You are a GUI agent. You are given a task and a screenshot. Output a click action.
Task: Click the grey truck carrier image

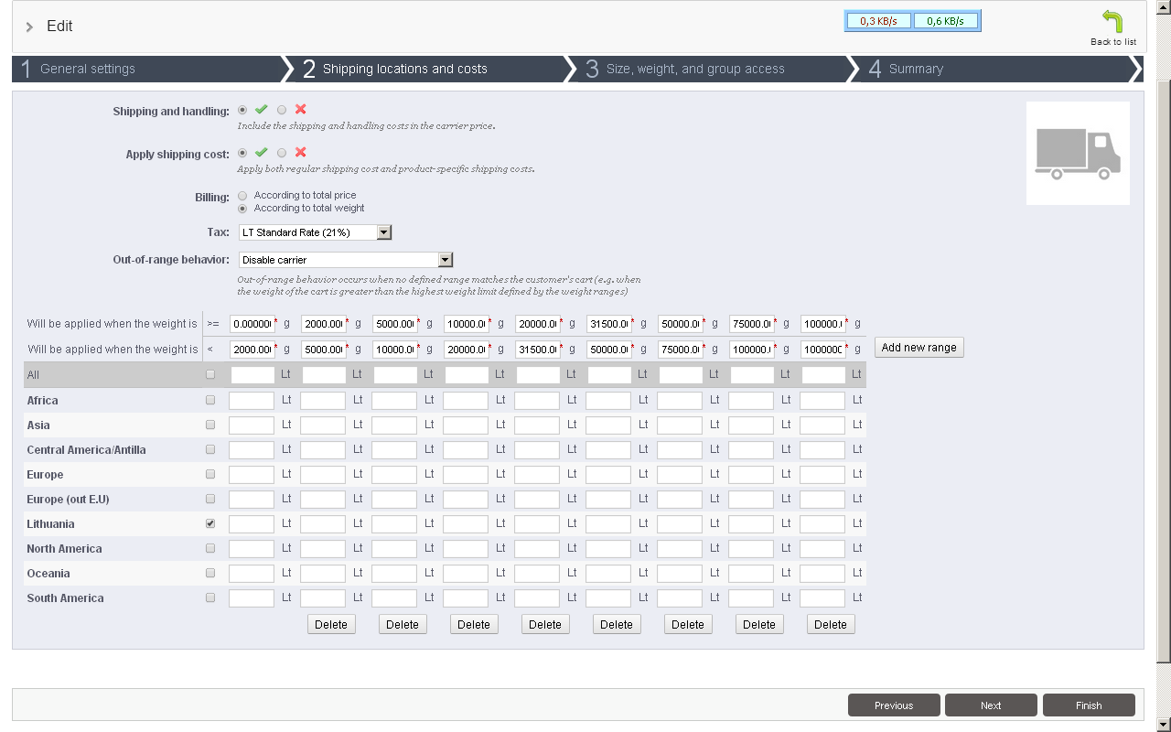click(1078, 153)
